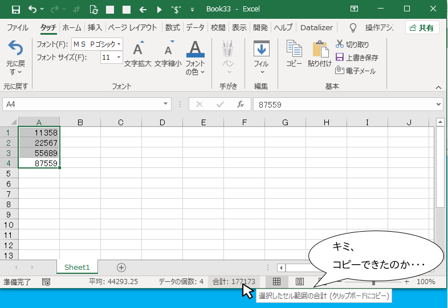Click 電子メール email command
448x308 pixels.
[x=355, y=71]
